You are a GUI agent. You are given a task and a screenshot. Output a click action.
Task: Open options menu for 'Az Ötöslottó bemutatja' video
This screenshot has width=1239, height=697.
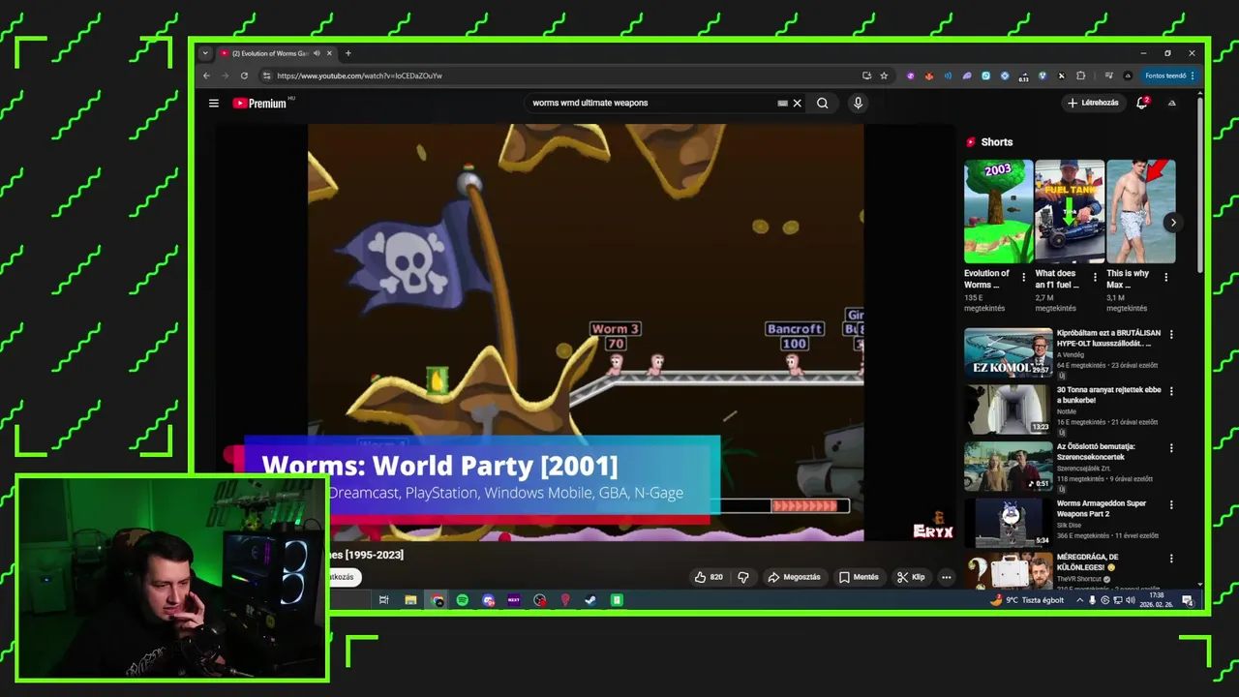(x=1171, y=448)
